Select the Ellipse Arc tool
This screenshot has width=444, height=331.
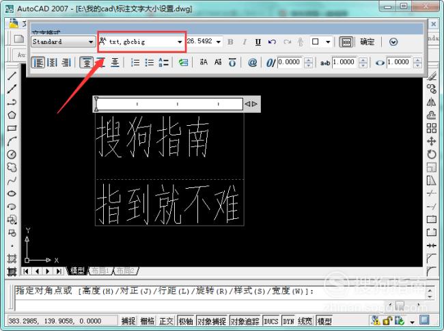click(x=12, y=207)
